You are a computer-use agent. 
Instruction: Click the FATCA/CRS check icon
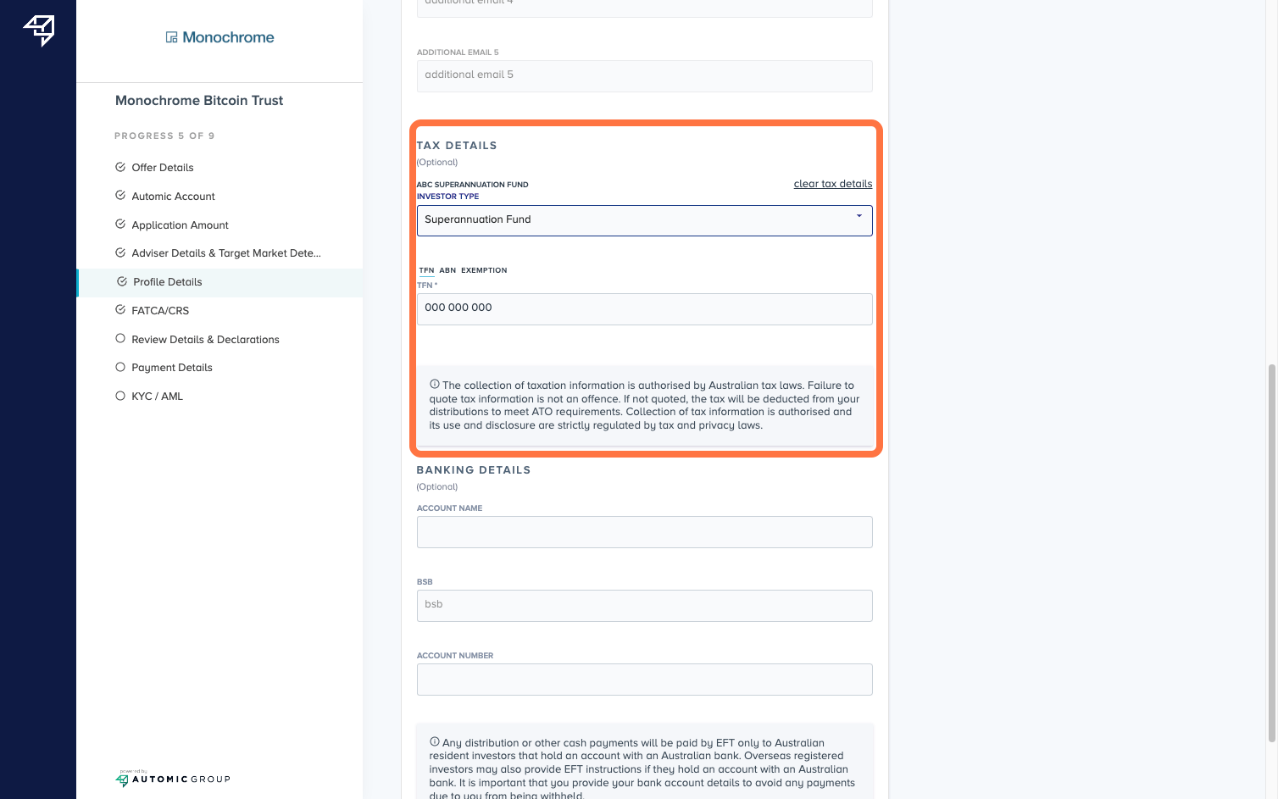pos(120,310)
